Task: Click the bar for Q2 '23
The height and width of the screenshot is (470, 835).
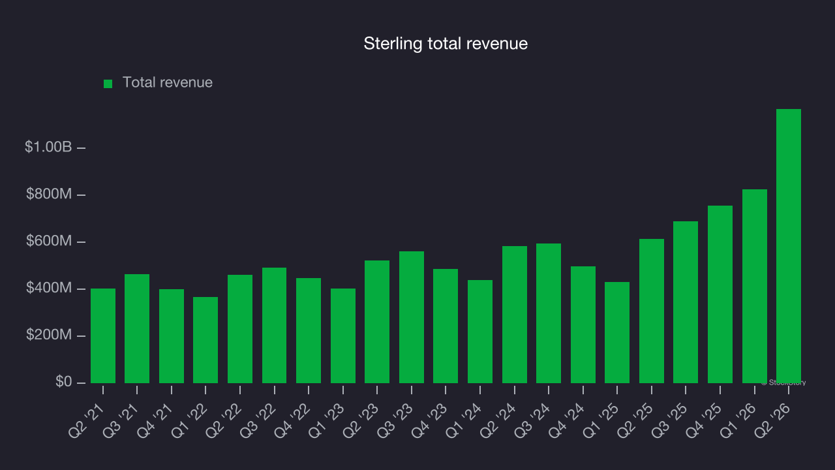Action: click(x=377, y=322)
